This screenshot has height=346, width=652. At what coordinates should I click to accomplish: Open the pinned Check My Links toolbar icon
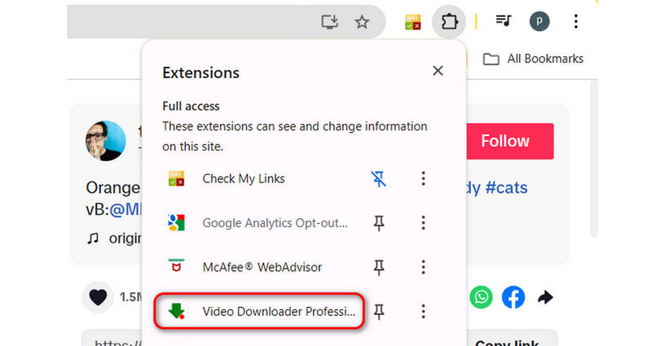point(413,22)
